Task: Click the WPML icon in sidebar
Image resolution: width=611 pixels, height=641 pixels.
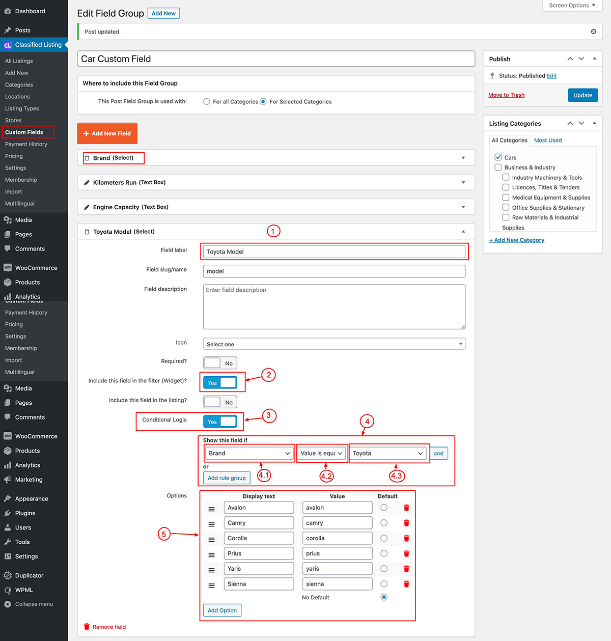Action: coord(8,590)
